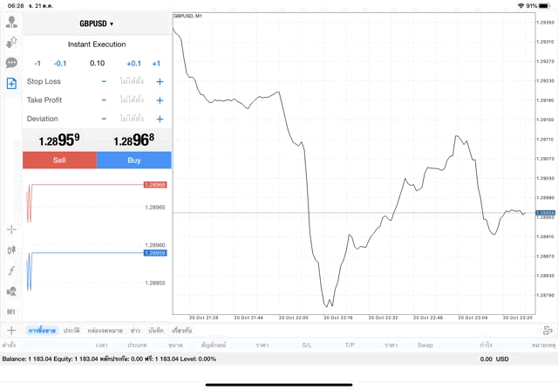558x390 pixels.
Task: Decrease Take Profit with minus
Action: (x=104, y=100)
